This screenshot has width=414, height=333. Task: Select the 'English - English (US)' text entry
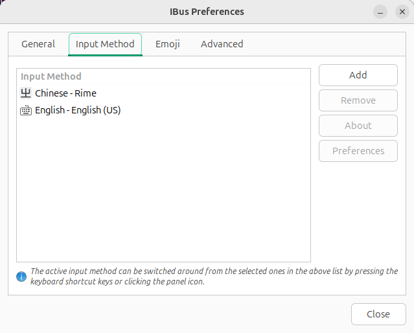(78, 110)
